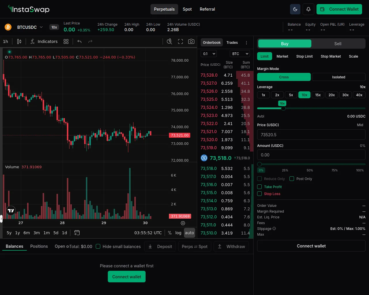Set amount slider to 50% mark
Screen dimensions: 369x295
click(310, 170)
